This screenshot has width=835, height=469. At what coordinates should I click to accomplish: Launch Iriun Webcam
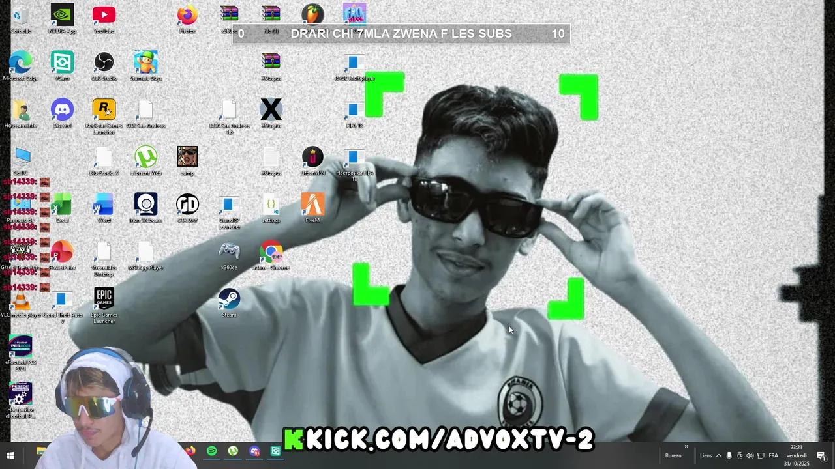145,209
